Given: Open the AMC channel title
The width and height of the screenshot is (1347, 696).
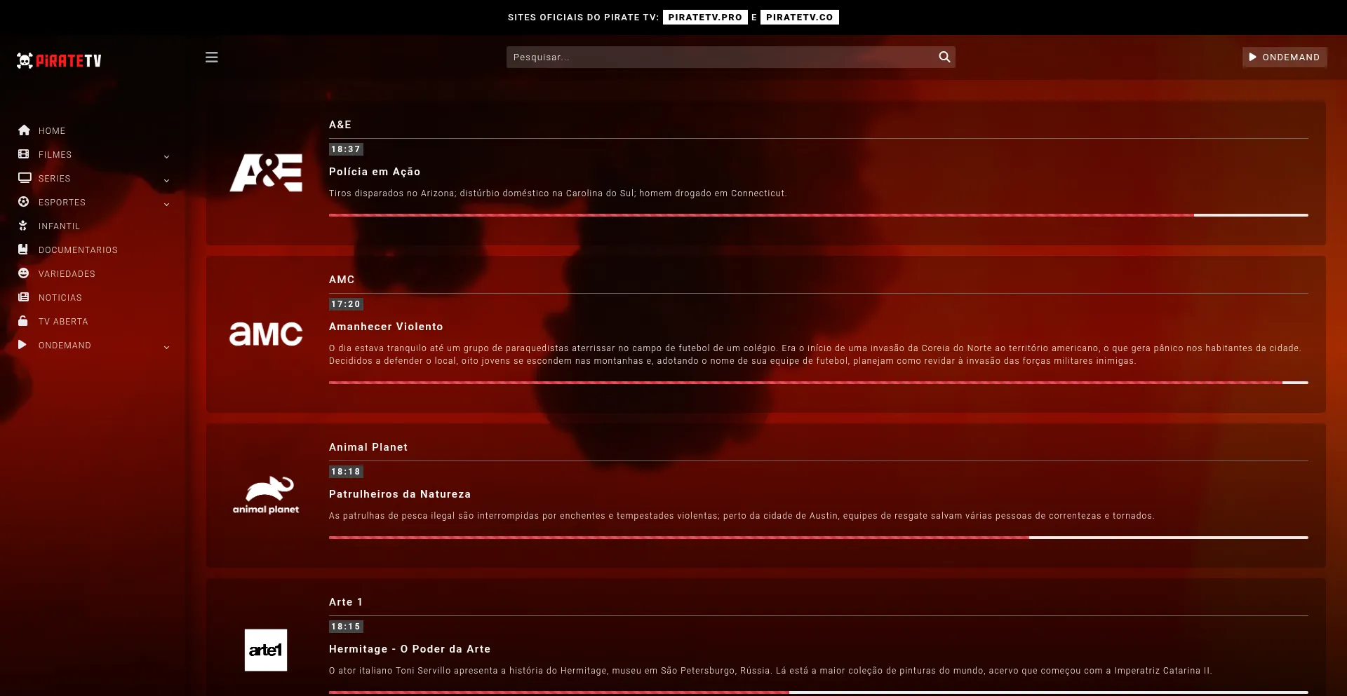Looking at the screenshot, I should [342, 280].
